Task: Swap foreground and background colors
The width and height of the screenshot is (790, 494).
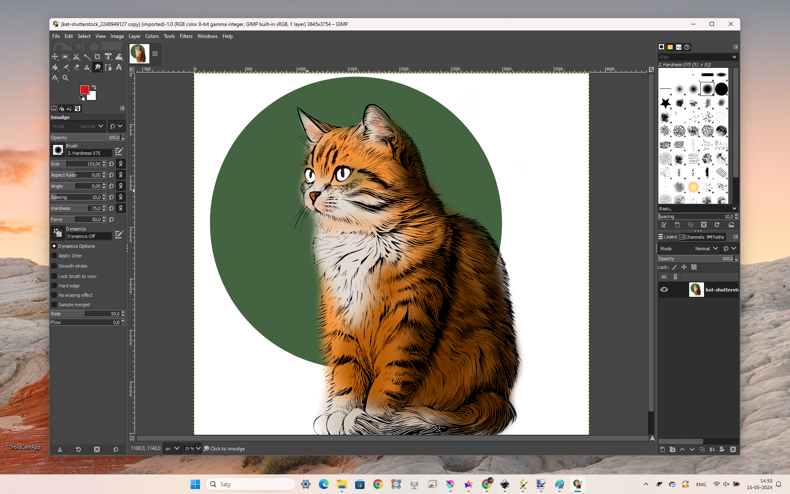Action: [94, 87]
